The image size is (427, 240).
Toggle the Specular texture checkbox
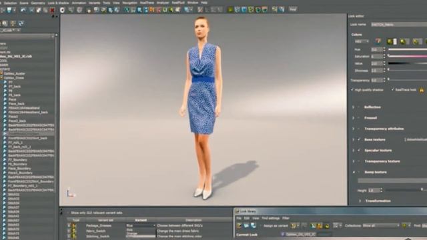point(359,150)
